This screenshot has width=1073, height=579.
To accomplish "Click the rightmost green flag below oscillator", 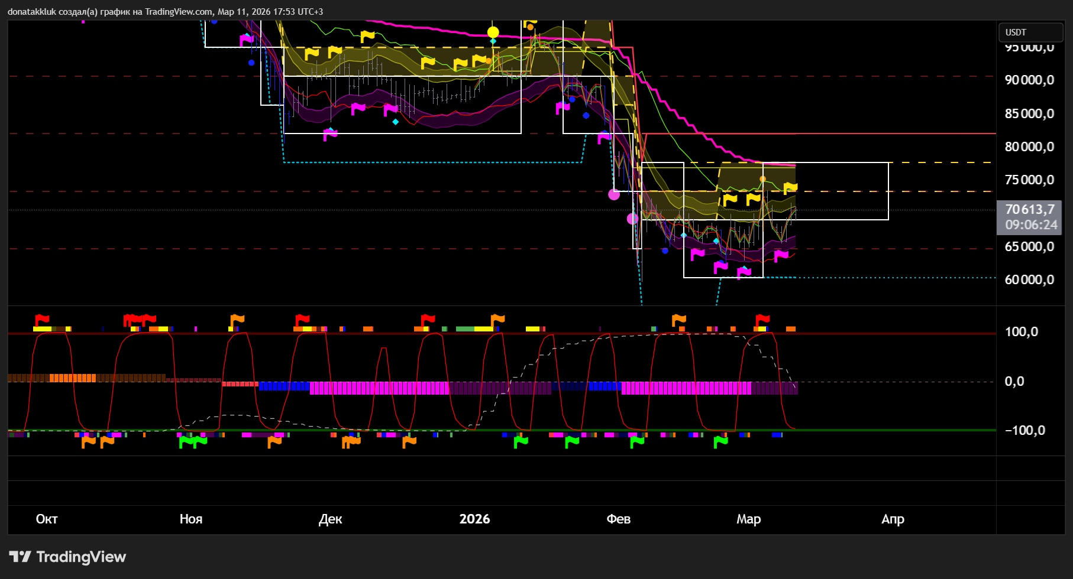I will [720, 441].
